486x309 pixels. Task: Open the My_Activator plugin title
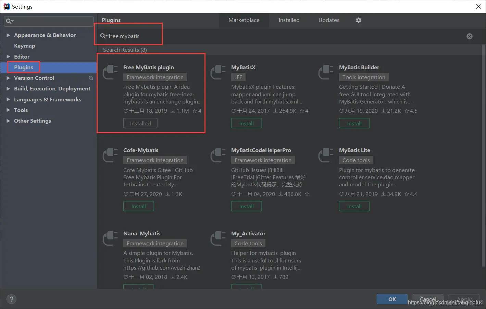coord(248,234)
